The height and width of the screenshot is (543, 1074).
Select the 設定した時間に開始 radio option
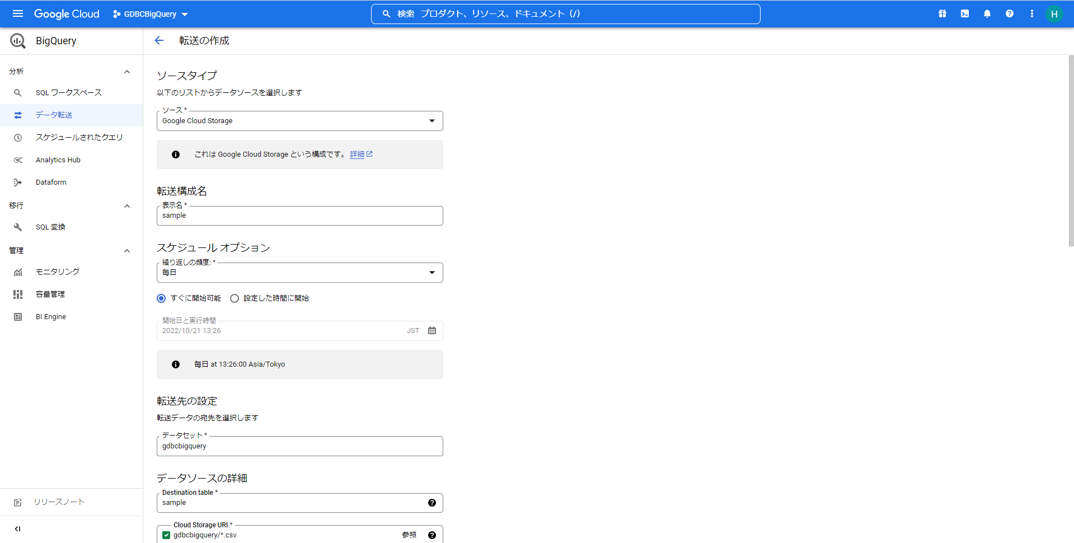235,298
